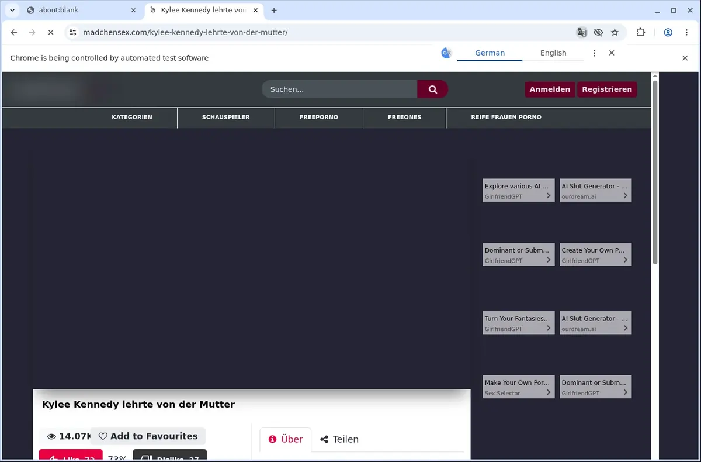This screenshot has height=462, width=701.
Task: Click the crossed-out eye tracking protection icon
Action: point(598,32)
